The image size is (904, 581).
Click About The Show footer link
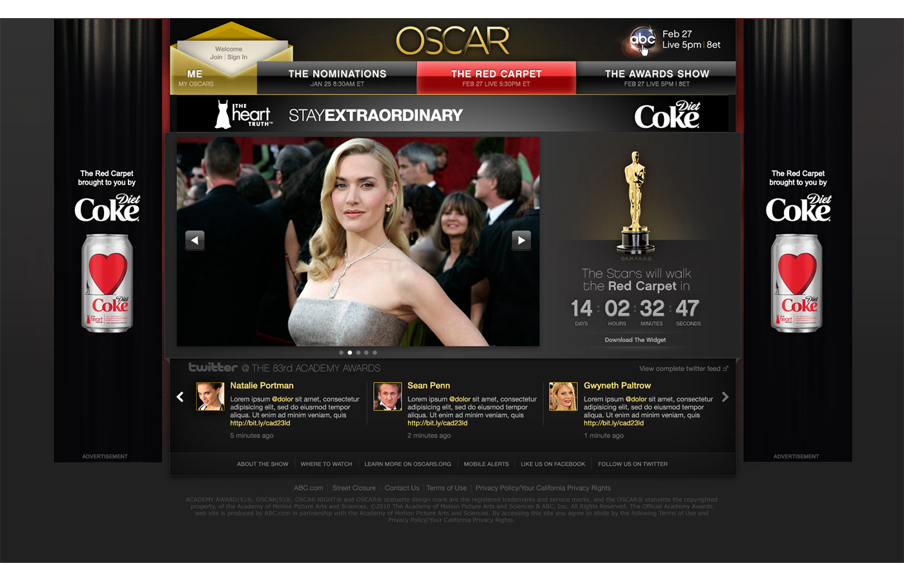263,464
